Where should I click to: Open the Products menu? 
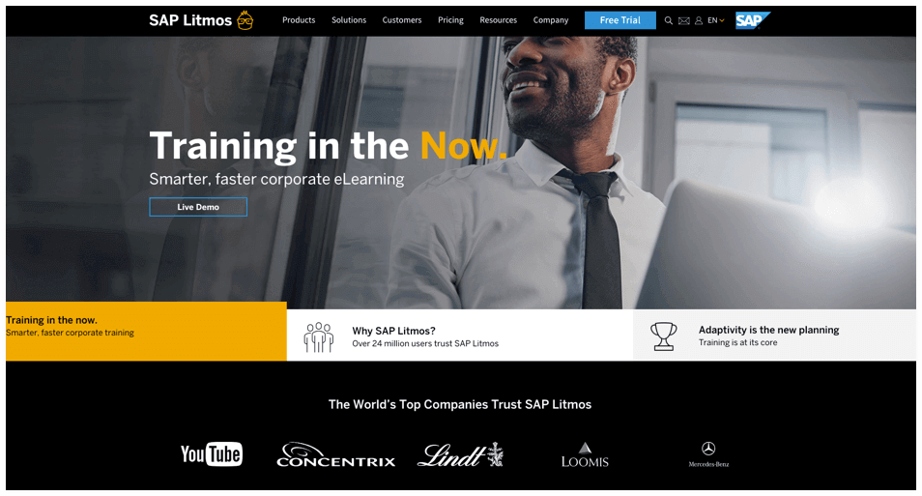(x=299, y=20)
